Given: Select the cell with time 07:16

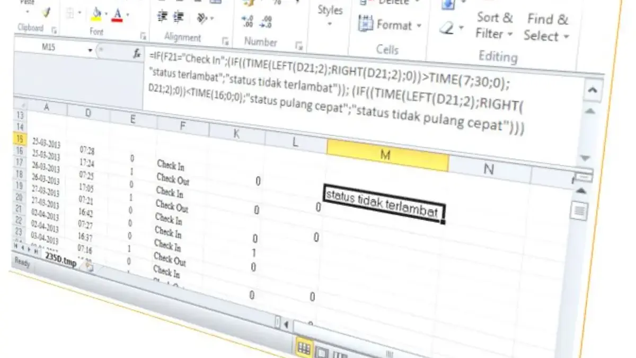Looking at the screenshot, I should [x=84, y=248].
